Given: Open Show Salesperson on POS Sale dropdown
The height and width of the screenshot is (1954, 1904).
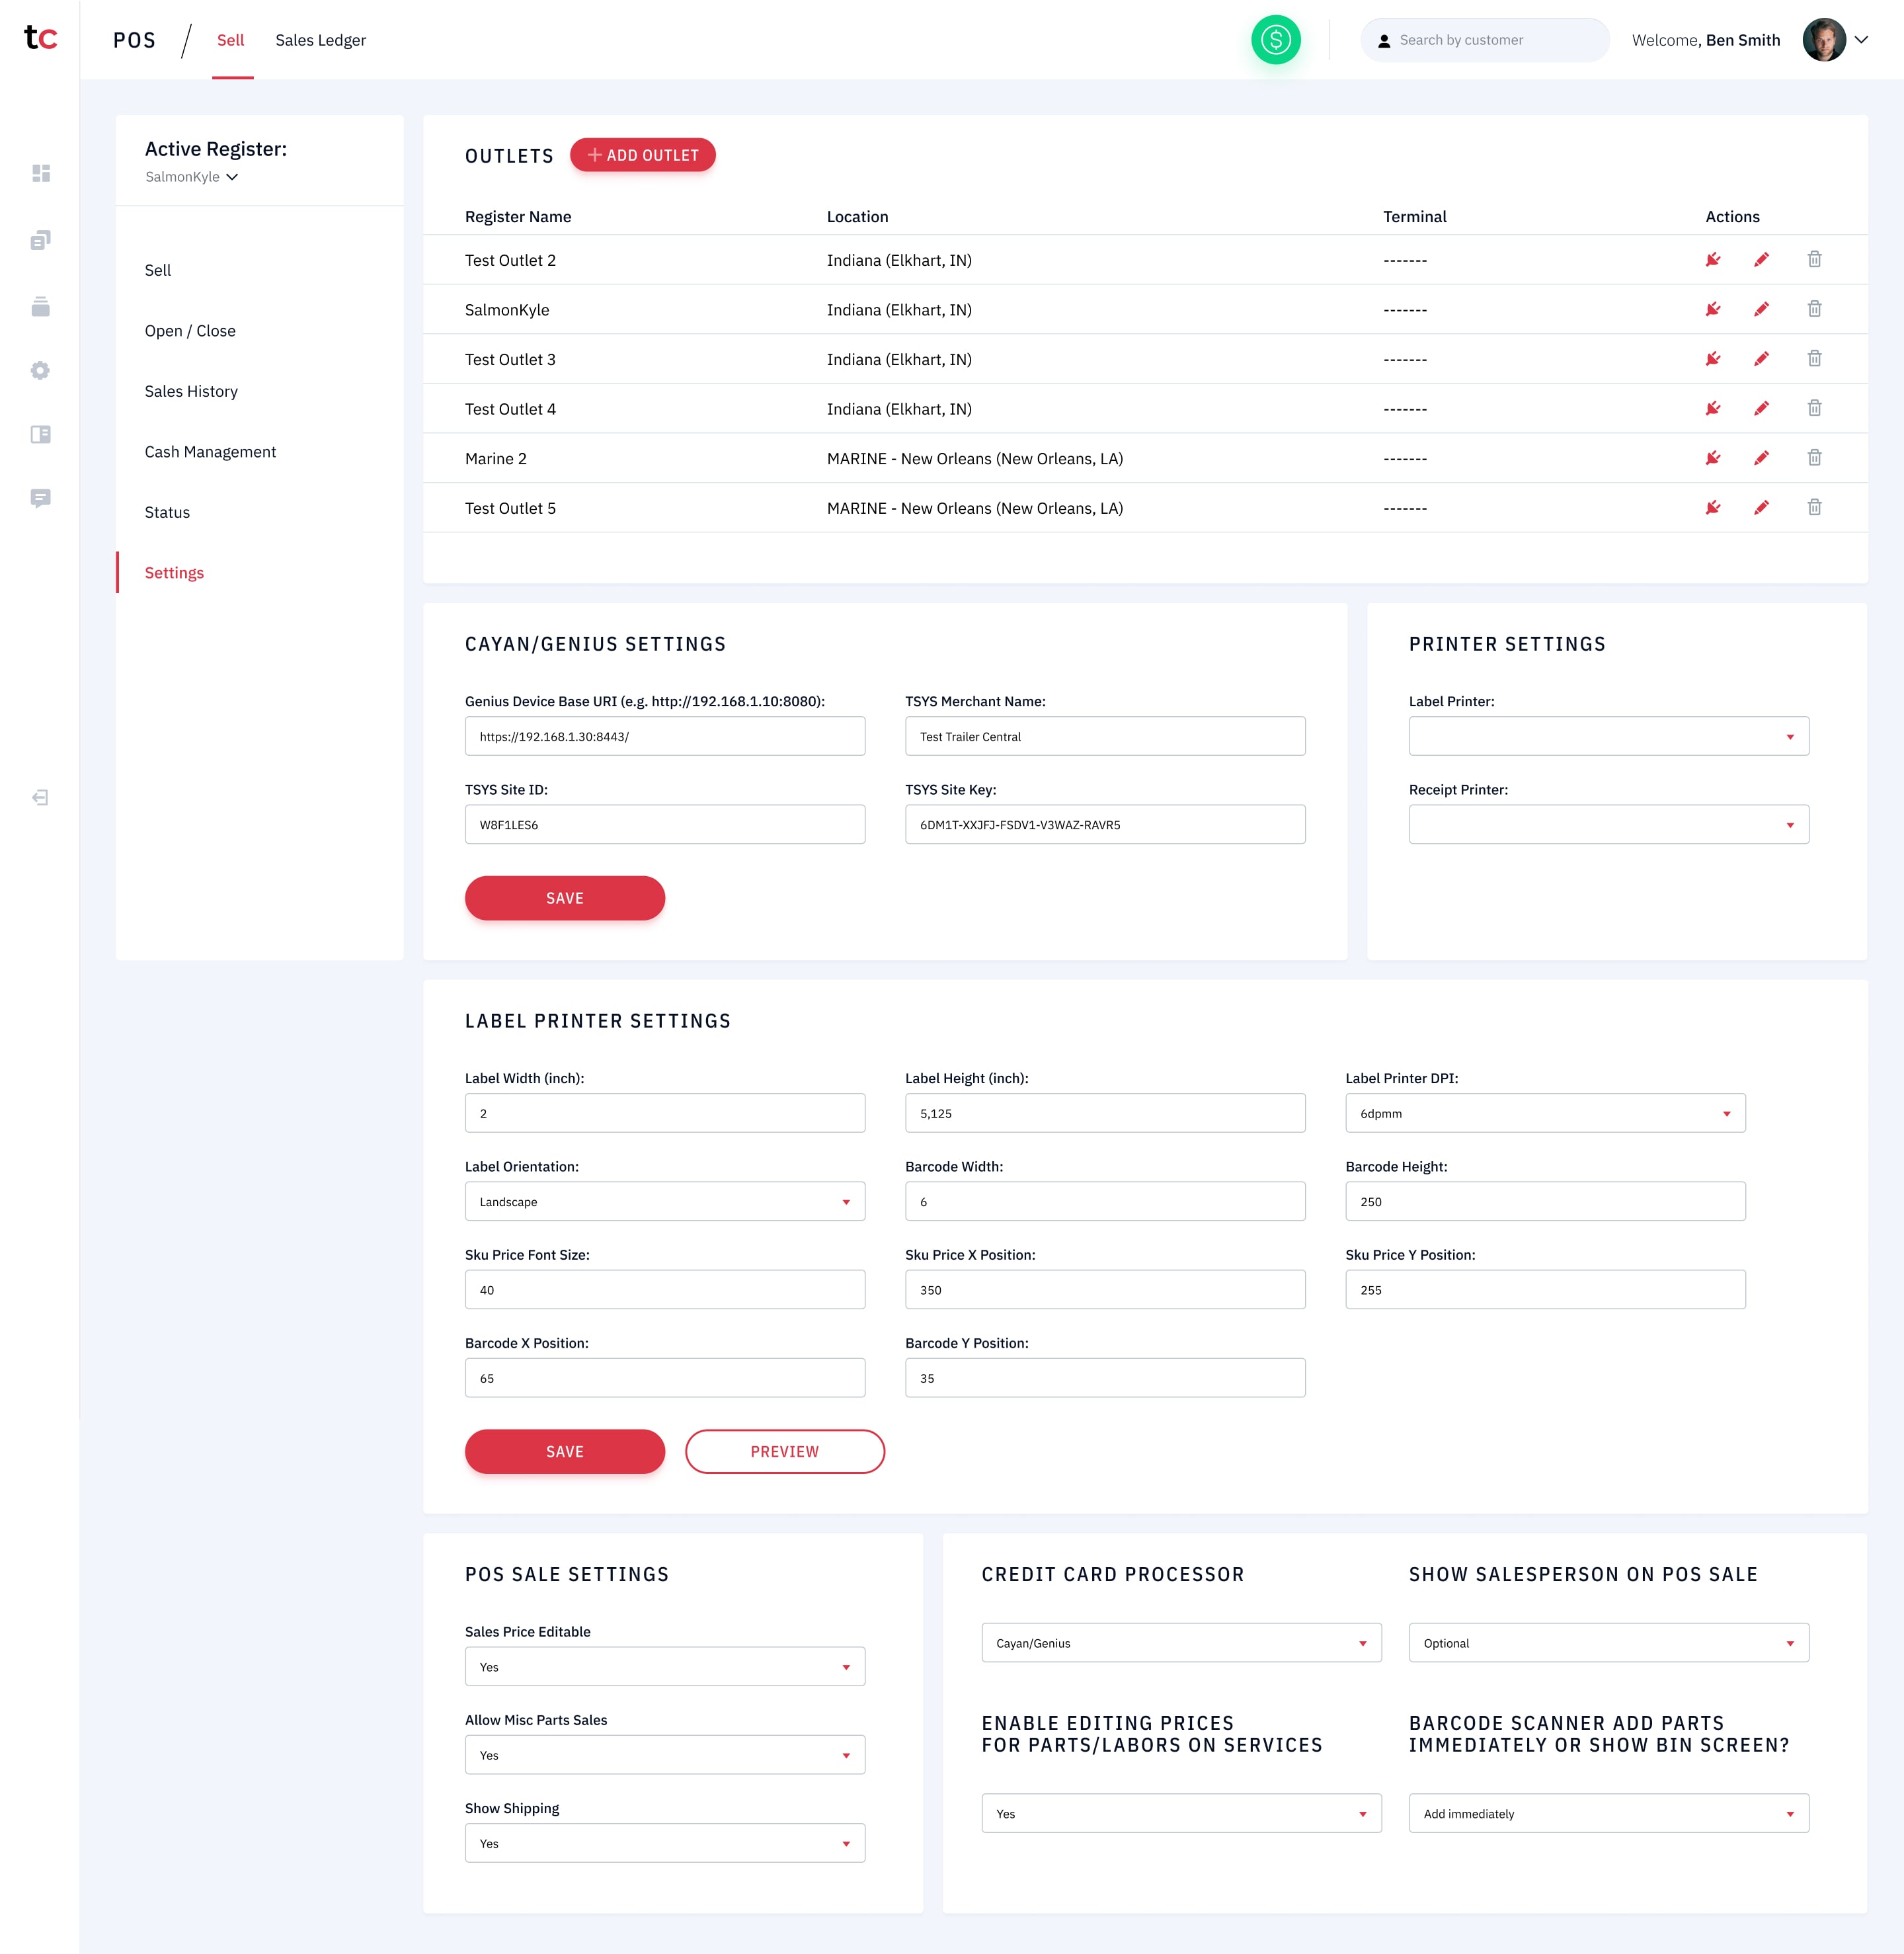Looking at the screenshot, I should (1608, 1643).
